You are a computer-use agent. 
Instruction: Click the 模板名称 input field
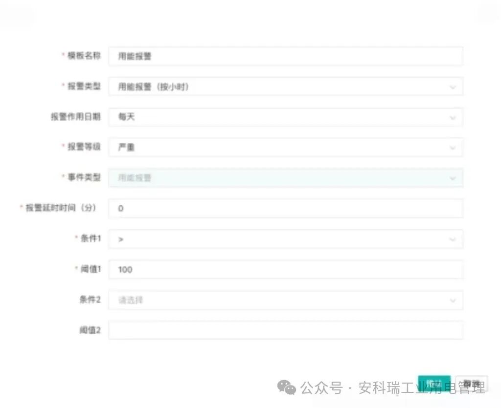point(286,57)
